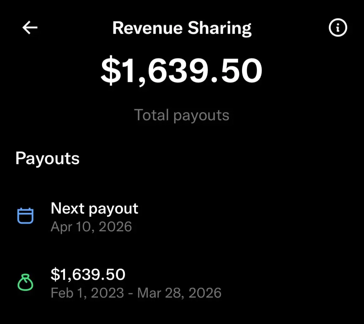Open the info icon in header

click(337, 28)
